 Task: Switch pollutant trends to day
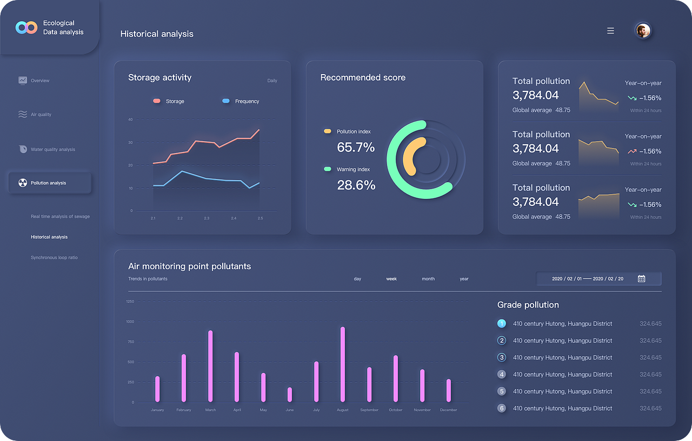[x=357, y=279]
